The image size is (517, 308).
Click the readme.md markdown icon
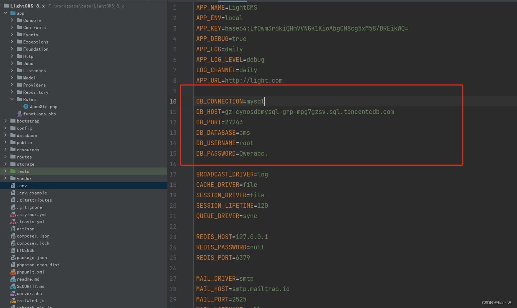[13, 279]
